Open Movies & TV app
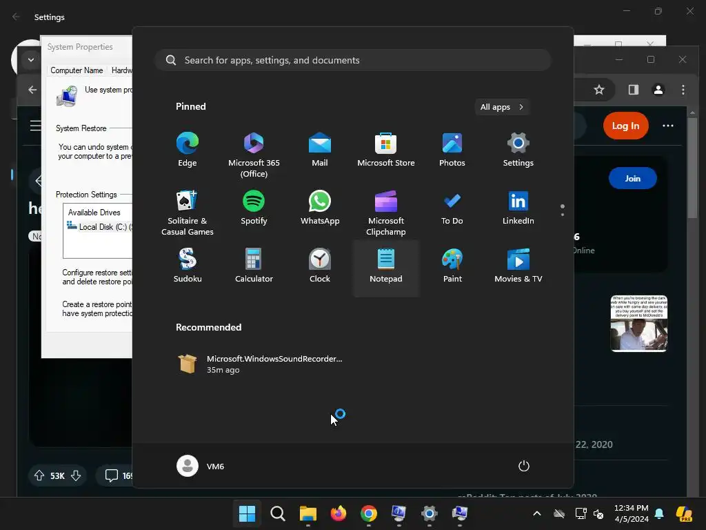Screen dimensions: 706x530 518,266
